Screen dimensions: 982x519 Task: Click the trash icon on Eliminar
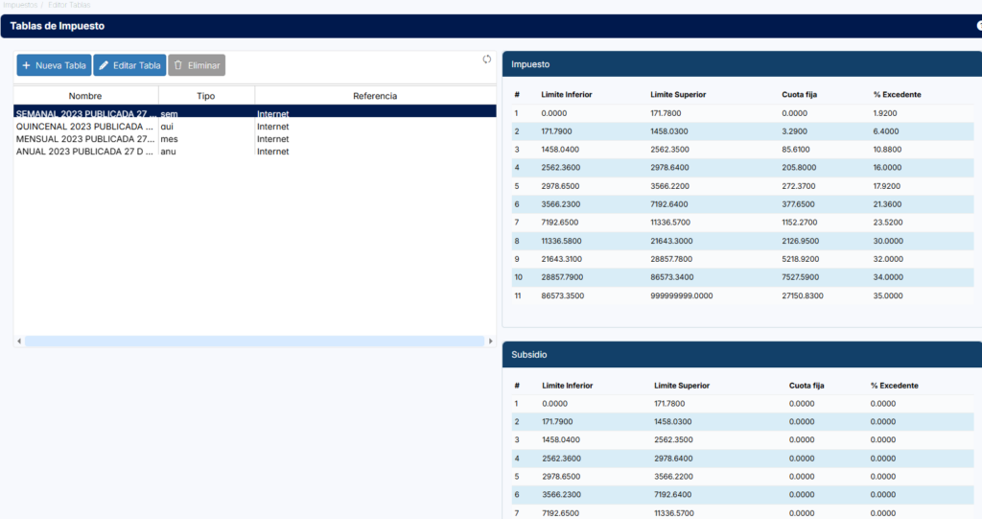coord(177,65)
